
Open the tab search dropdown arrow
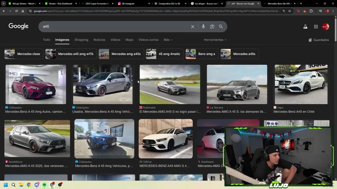[3, 4]
